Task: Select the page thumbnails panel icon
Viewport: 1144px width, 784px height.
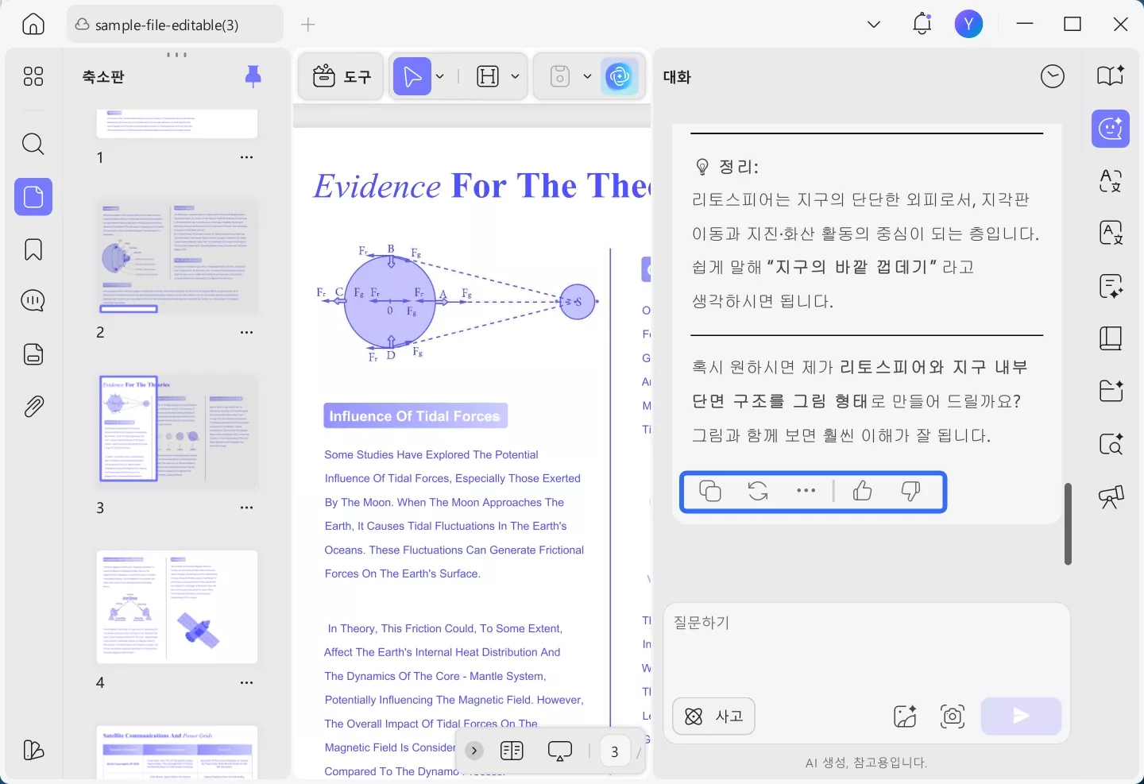Action: pyautogui.click(x=33, y=196)
